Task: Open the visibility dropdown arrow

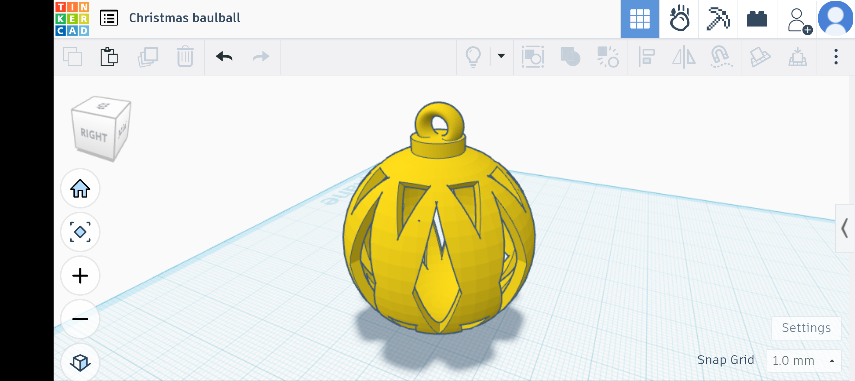Action: pyautogui.click(x=501, y=56)
